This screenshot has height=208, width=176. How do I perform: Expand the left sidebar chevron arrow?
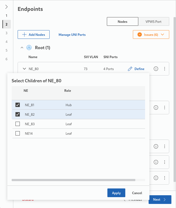(x=7, y=7)
